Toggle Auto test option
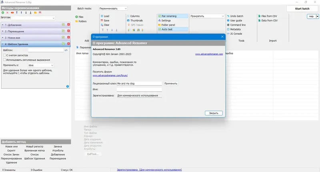The width and height of the screenshot is (320, 172). (173, 29)
